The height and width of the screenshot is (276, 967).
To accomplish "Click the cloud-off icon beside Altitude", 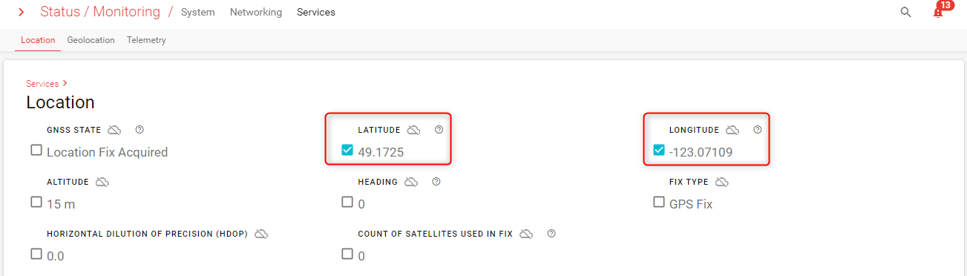I will [x=102, y=182].
